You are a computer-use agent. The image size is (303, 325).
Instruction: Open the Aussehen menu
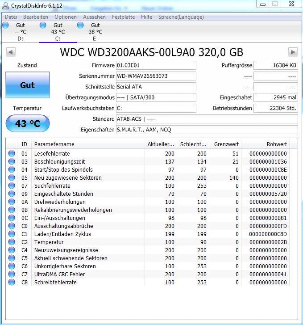pyautogui.click(x=94, y=17)
